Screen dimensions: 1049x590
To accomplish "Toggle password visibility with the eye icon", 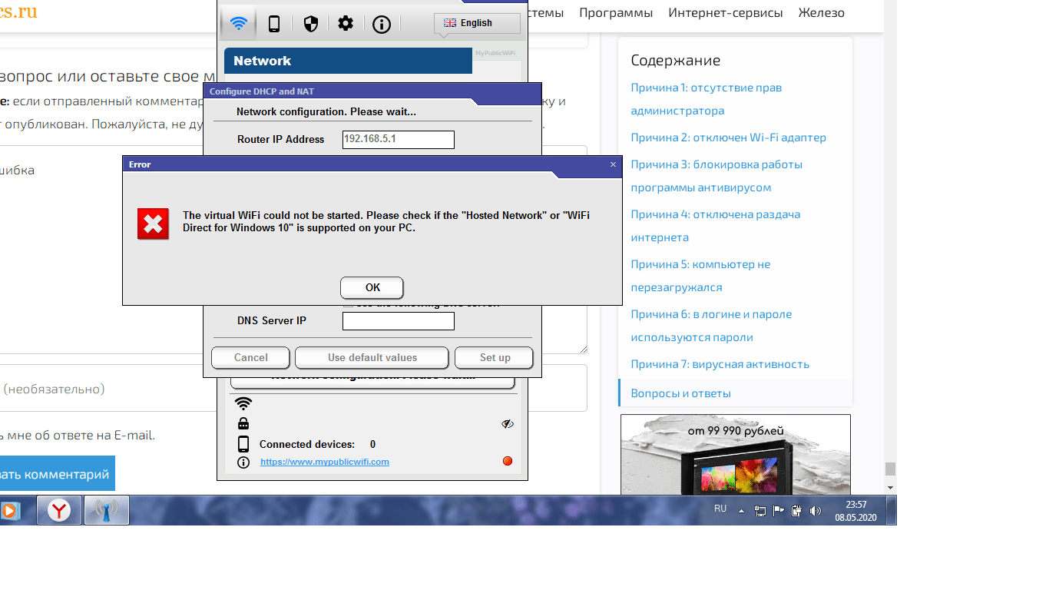I will click(507, 423).
